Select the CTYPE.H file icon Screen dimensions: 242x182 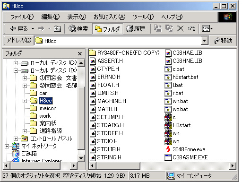(93, 69)
